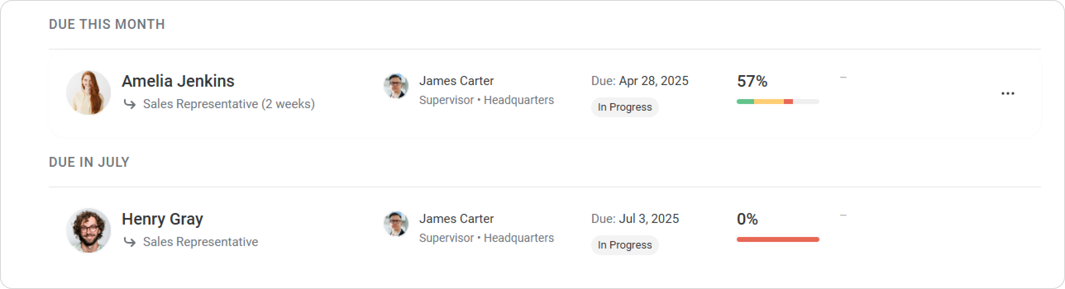Viewport: 1065px width, 289px height.
Task: Click the 57% completion figure
Action: [x=752, y=81]
